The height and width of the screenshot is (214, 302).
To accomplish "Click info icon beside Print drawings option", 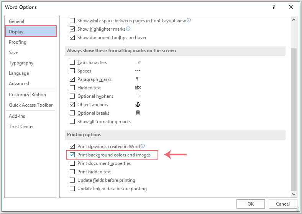I will [x=143, y=146].
